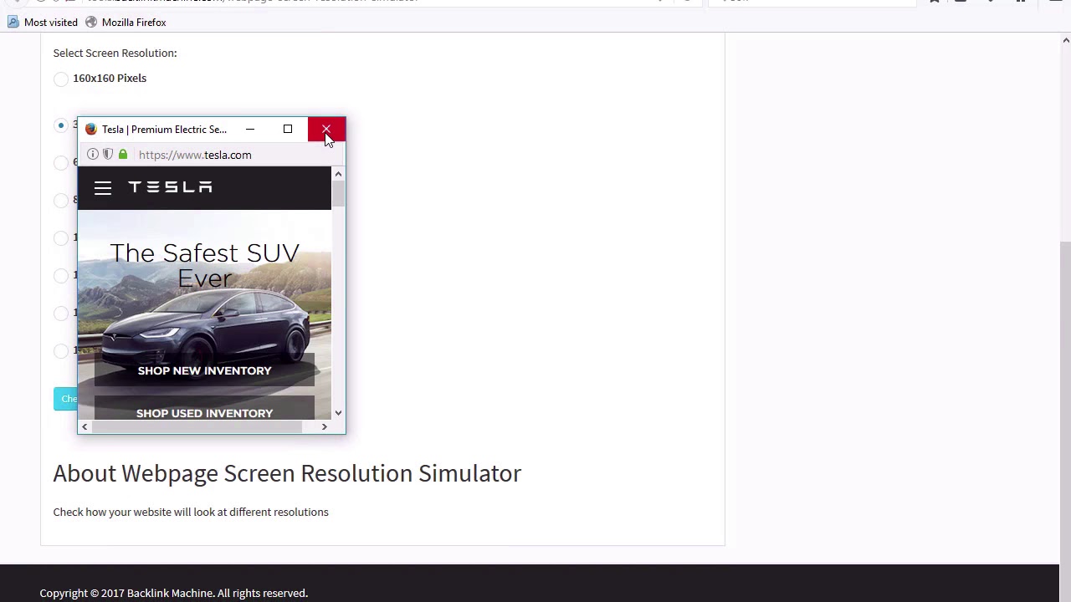Screen dimensions: 1071x602
Task: Close the Tesla popup window
Action: (326, 130)
